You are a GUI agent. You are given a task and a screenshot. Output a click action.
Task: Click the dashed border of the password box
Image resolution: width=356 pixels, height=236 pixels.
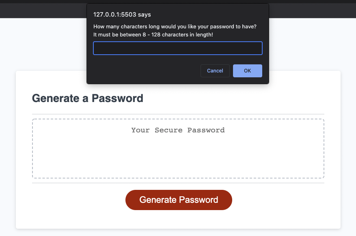(x=178, y=119)
